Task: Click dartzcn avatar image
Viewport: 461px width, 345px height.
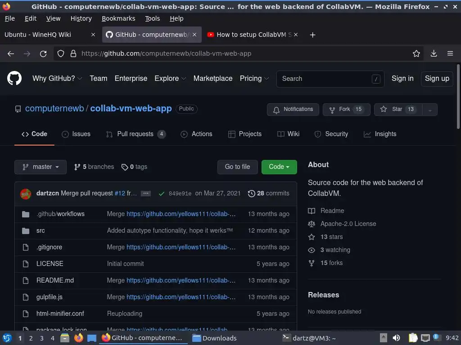Action: pyautogui.click(x=26, y=194)
